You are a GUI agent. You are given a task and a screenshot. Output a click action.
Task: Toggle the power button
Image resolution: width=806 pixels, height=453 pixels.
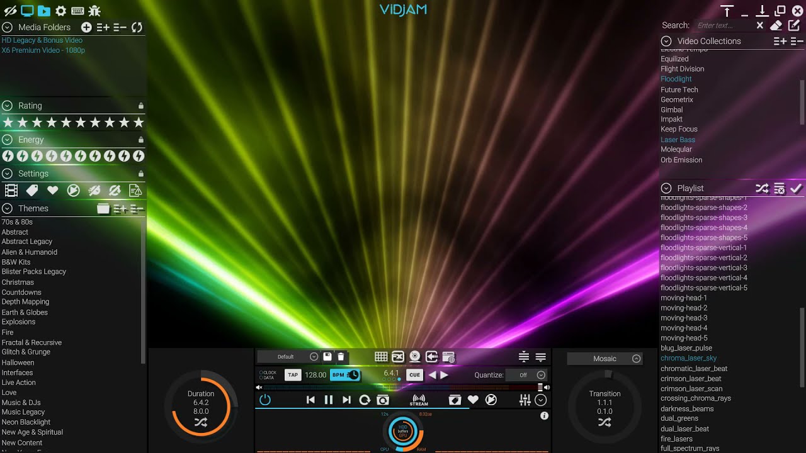tap(265, 400)
